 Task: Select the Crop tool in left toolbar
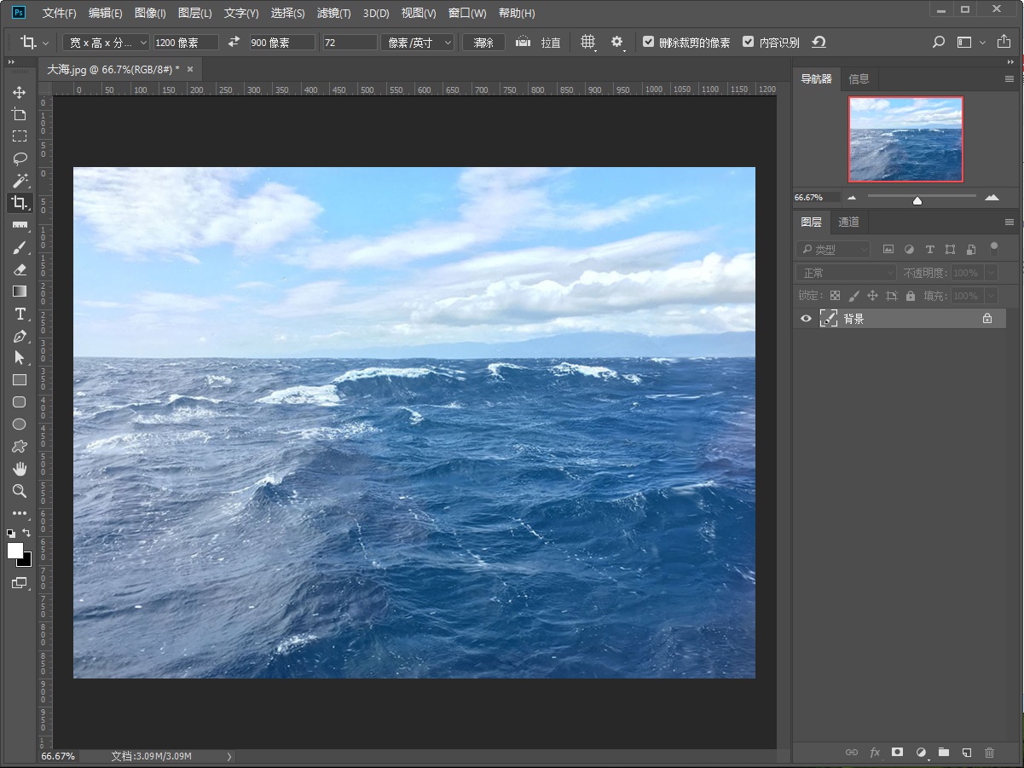click(19, 203)
